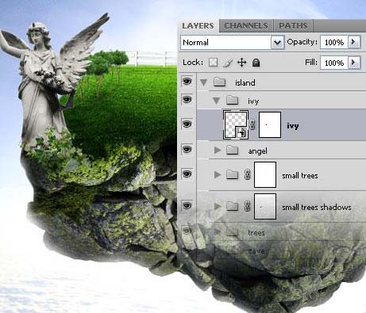Select the trees group row
The image size is (366, 313).
(x=281, y=232)
